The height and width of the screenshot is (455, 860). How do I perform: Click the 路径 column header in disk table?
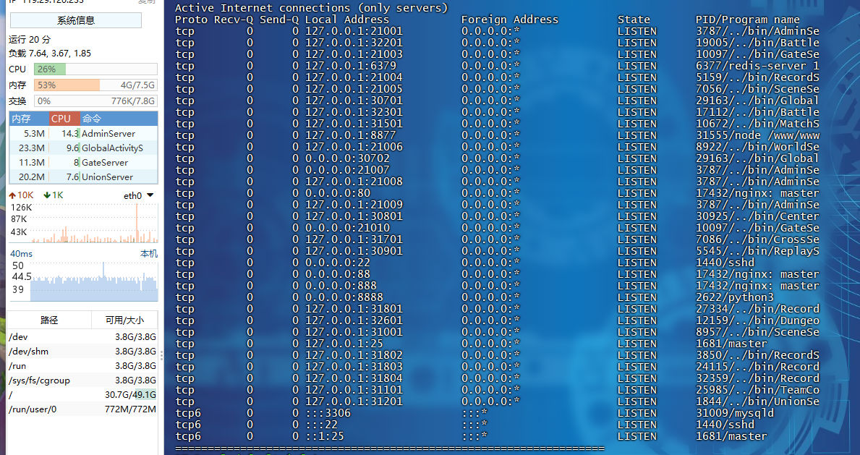49,320
